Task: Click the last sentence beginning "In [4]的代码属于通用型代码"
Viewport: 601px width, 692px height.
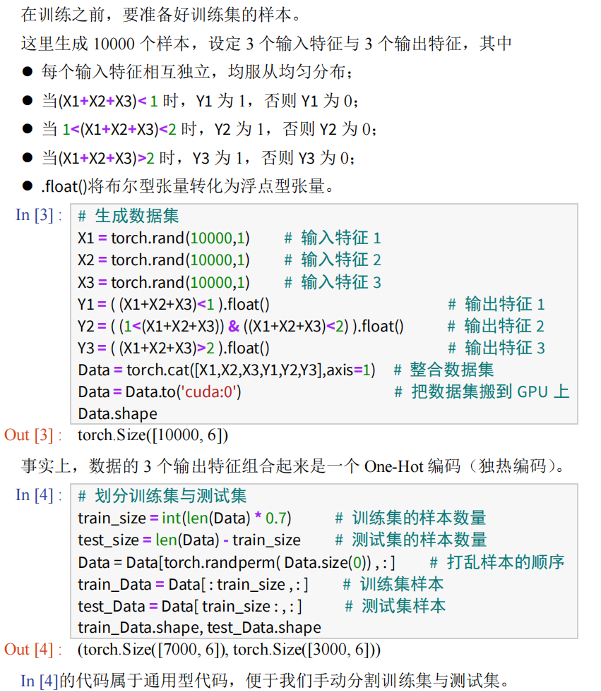Action: click(265, 681)
